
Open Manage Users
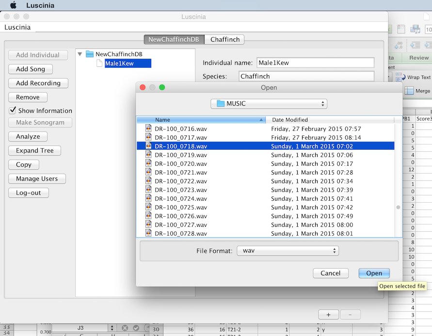(x=37, y=179)
